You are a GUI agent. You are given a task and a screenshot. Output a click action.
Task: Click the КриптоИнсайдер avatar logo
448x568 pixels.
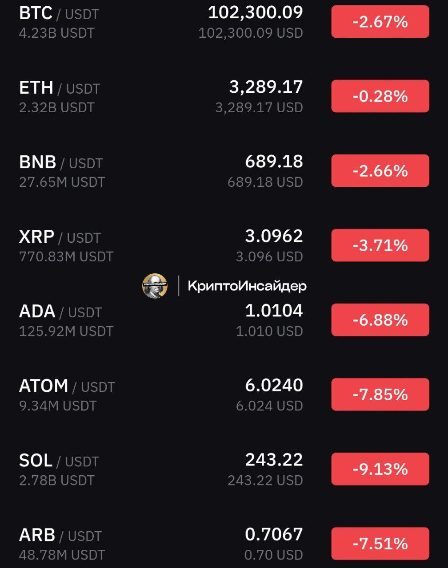pos(155,286)
